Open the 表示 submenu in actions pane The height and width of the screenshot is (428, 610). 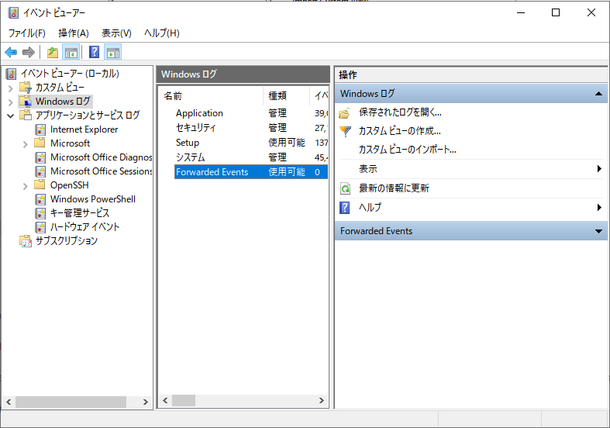click(368, 169)
